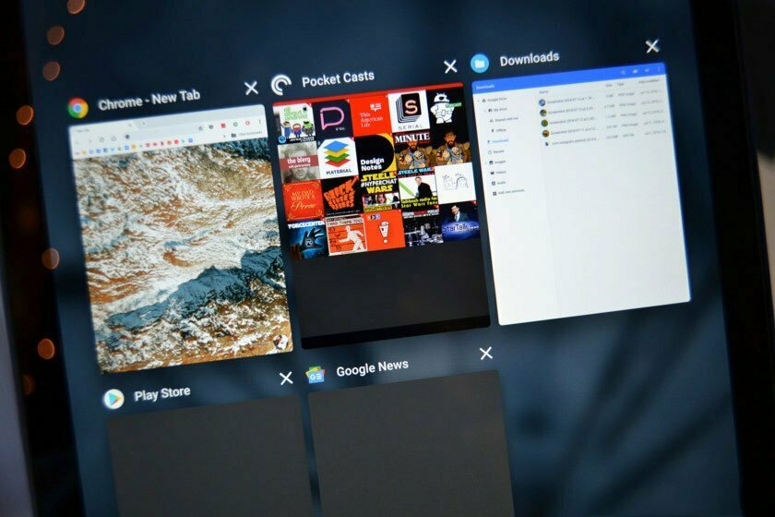Image resolution: width=775 pixels, height=517 pixels.
Task: Sort files by Name column header
Action: (x=543, y=92)
